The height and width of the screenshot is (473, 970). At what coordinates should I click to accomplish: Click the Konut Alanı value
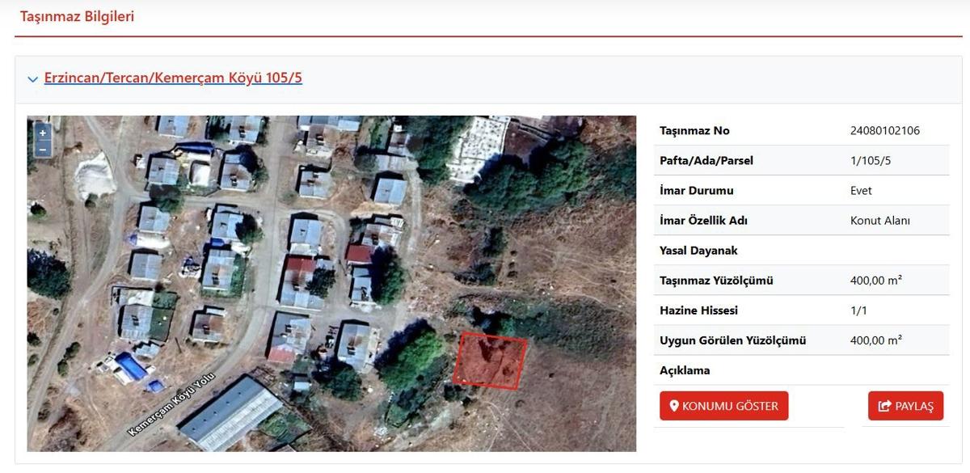(x=880, y=220)
